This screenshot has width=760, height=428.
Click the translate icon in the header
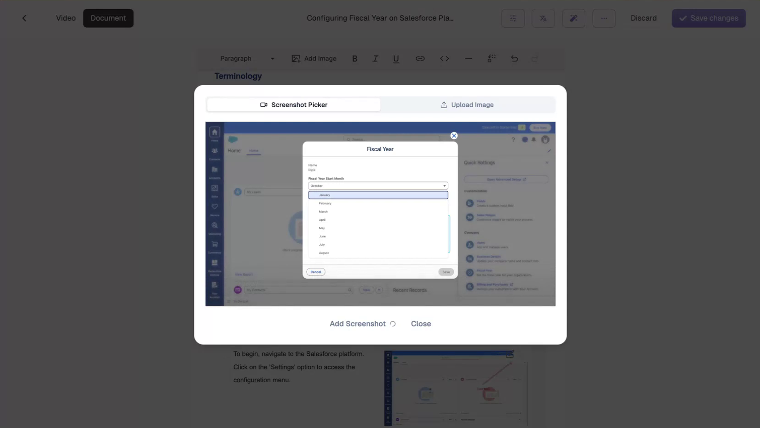pos(543,18)
